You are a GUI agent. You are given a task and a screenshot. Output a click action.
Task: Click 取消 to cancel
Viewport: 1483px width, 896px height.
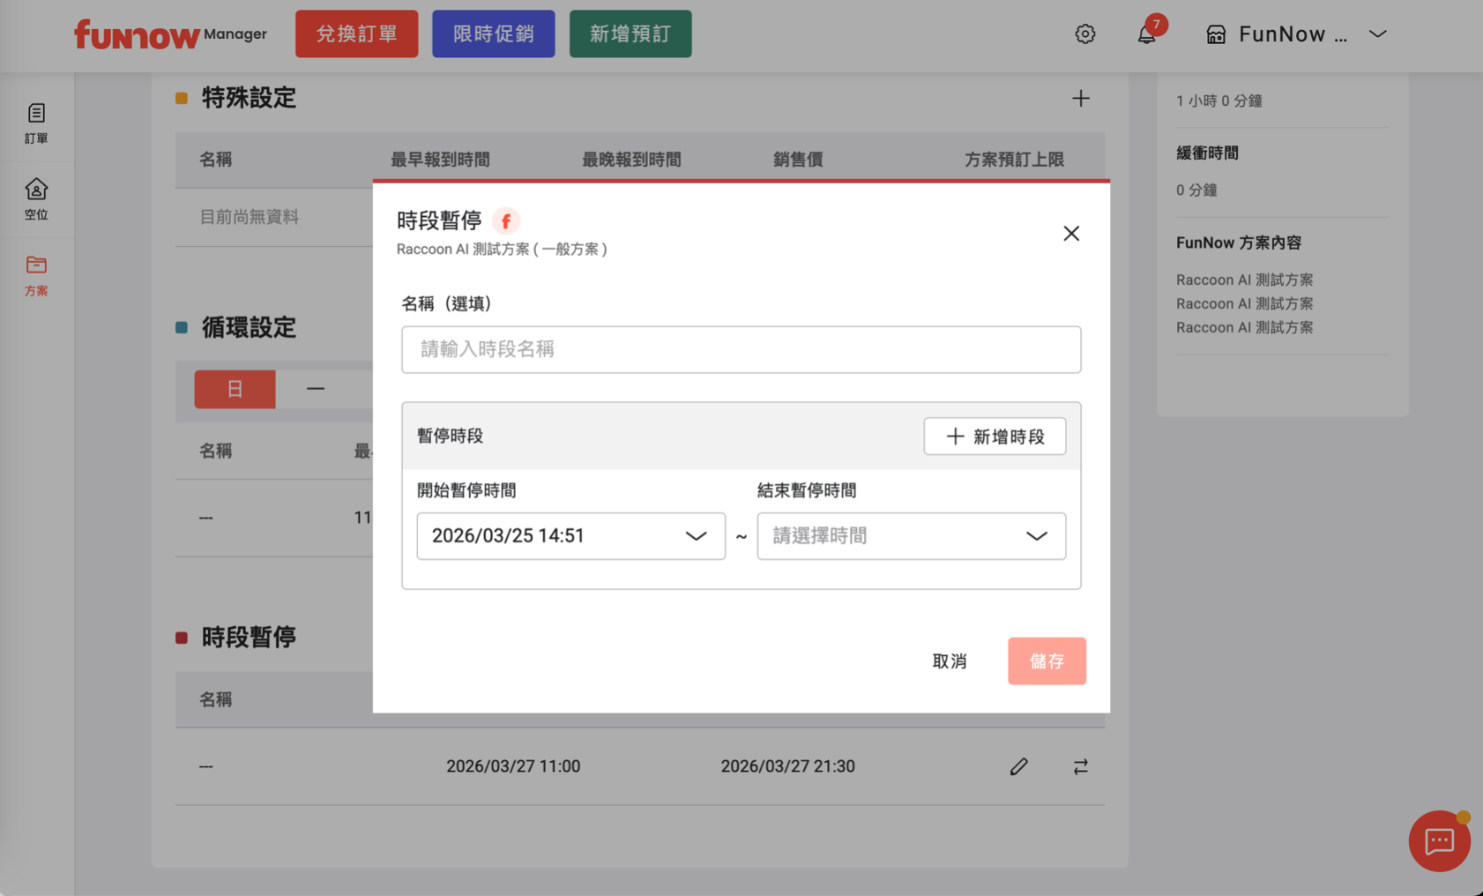click(950, 661)
